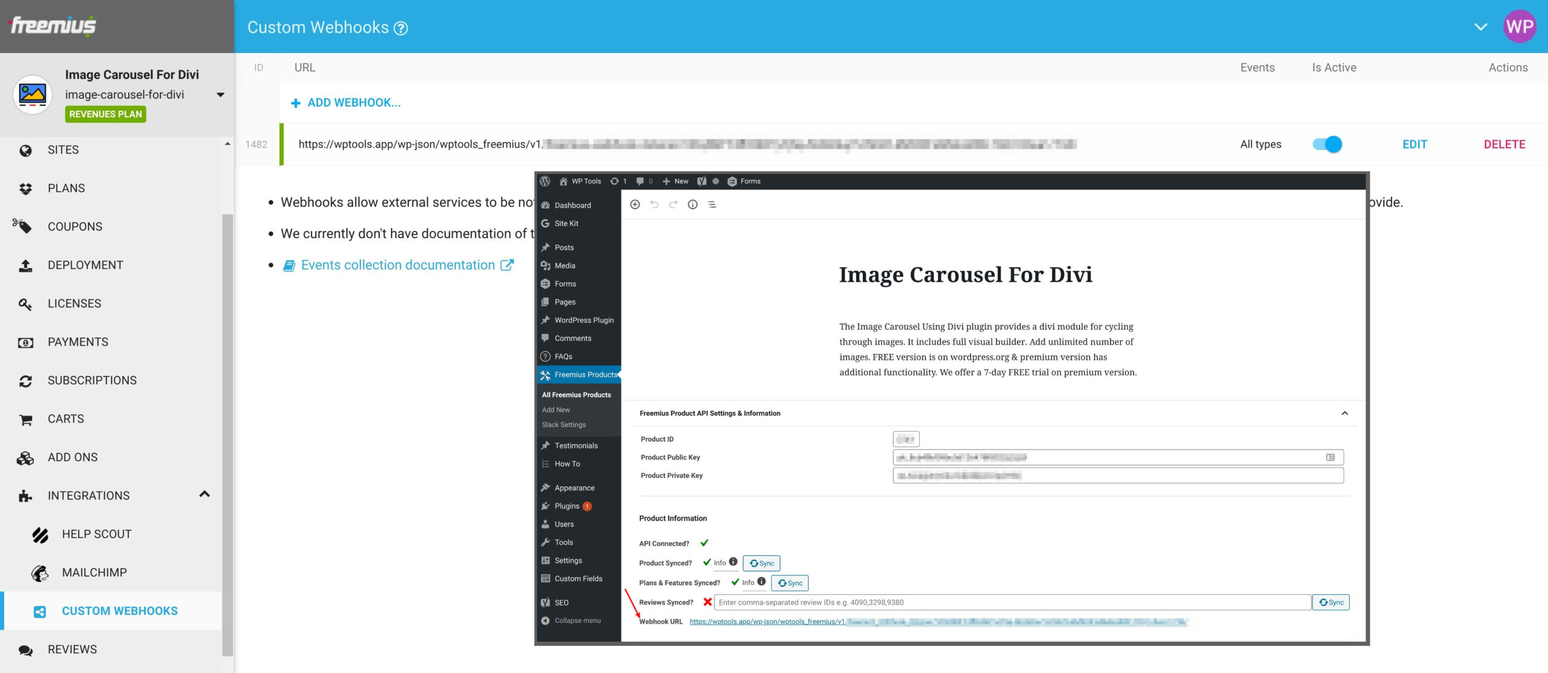Open Site Kit in WordPress menu
The height and width of the screenshot is (673, 1548).
point(566,224)
